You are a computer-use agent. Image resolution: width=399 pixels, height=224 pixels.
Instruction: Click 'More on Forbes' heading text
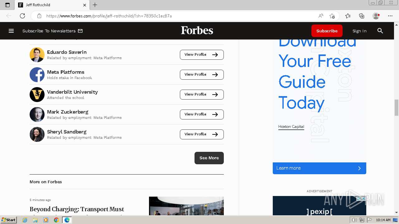click(46, 182)
